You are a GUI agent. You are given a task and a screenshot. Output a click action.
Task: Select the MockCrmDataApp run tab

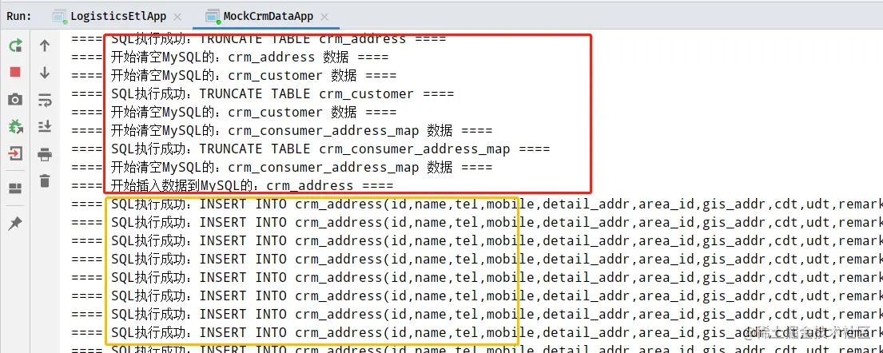coord(268,16)
